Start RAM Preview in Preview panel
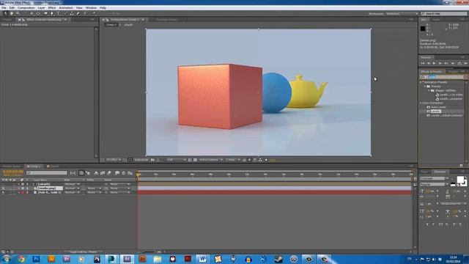 click(466, 64)
